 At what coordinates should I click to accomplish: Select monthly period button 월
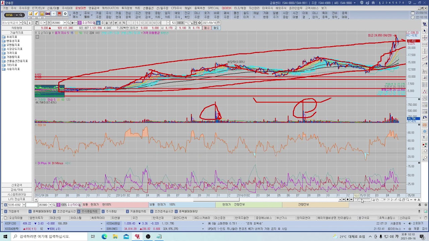click(x=107, y=23)
